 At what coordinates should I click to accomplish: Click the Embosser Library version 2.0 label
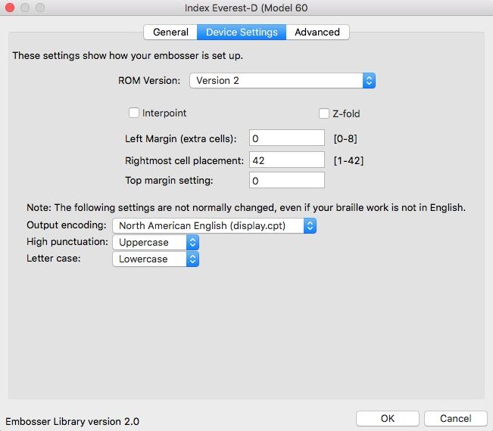73,421
